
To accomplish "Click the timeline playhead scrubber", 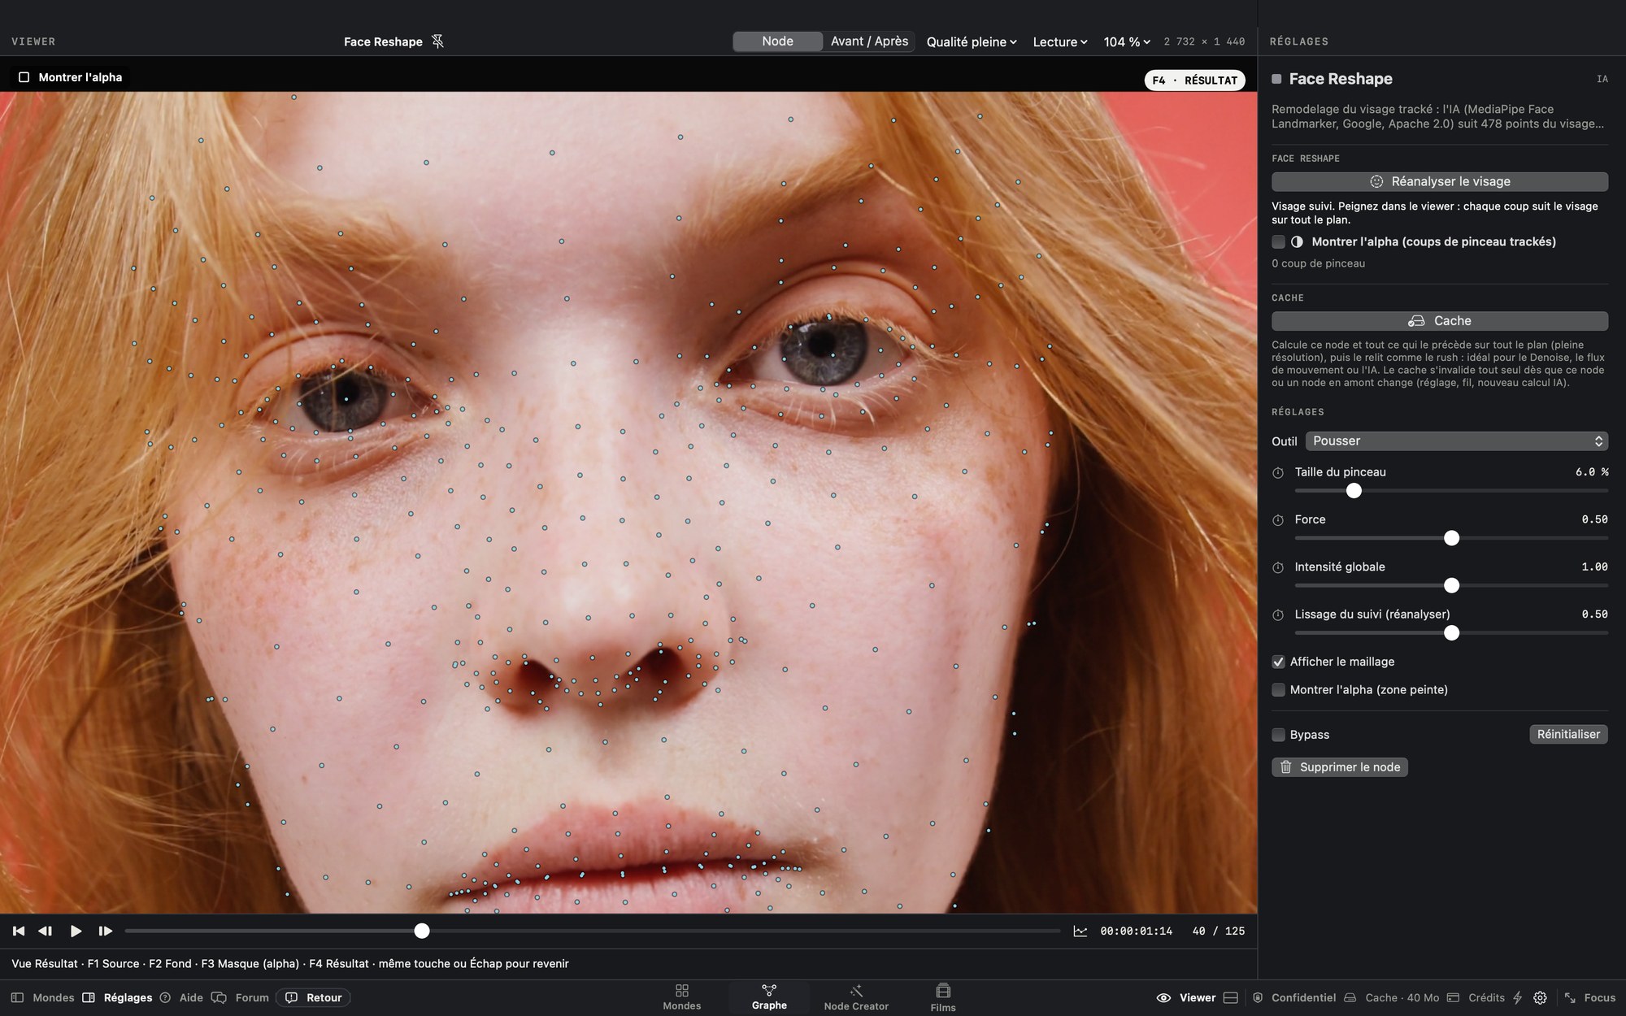I will 421,931.
